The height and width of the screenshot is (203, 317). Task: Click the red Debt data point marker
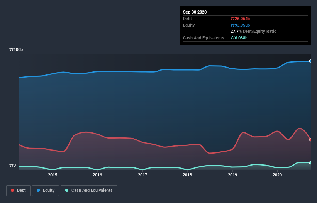pyautogui.click(x=310, y=140)
